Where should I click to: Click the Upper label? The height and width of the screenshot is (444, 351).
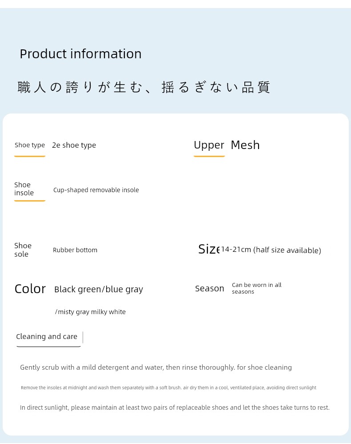coord(209,145)
